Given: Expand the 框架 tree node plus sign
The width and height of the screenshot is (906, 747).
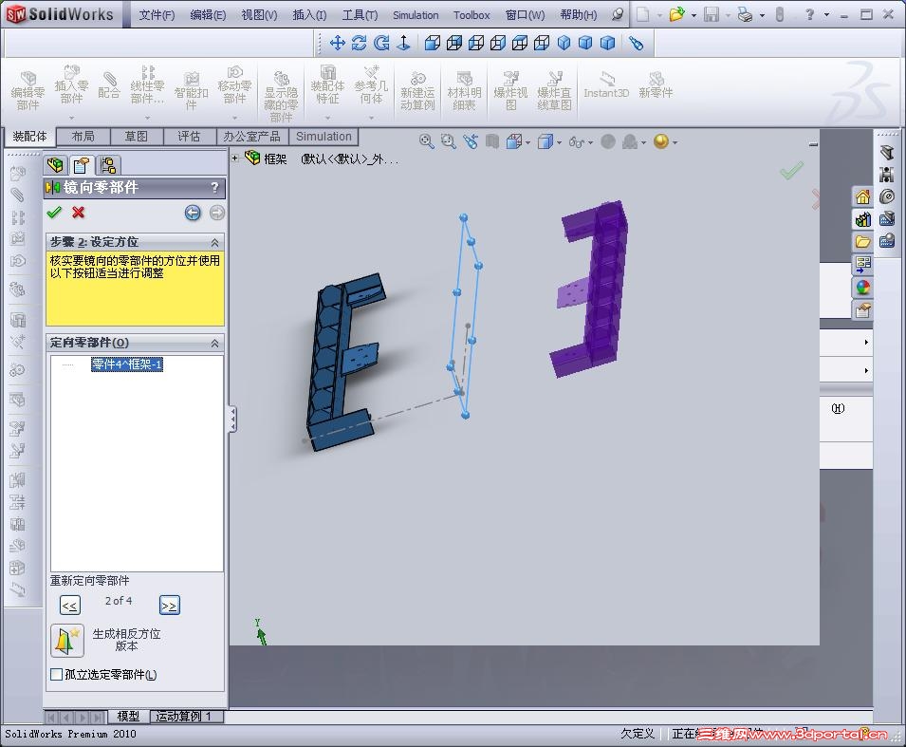Looking at the screenshot, I should (235, 158).
